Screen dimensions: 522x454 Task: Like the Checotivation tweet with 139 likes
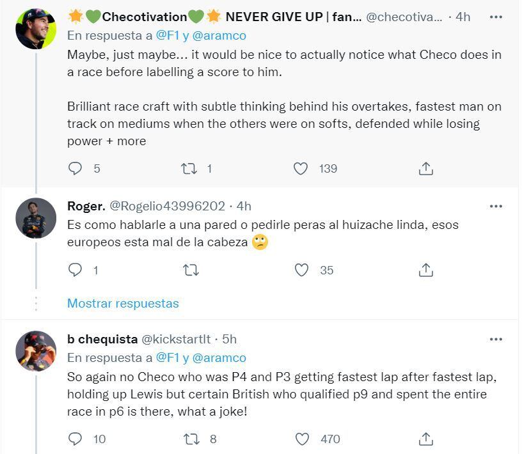click(301, 168)
